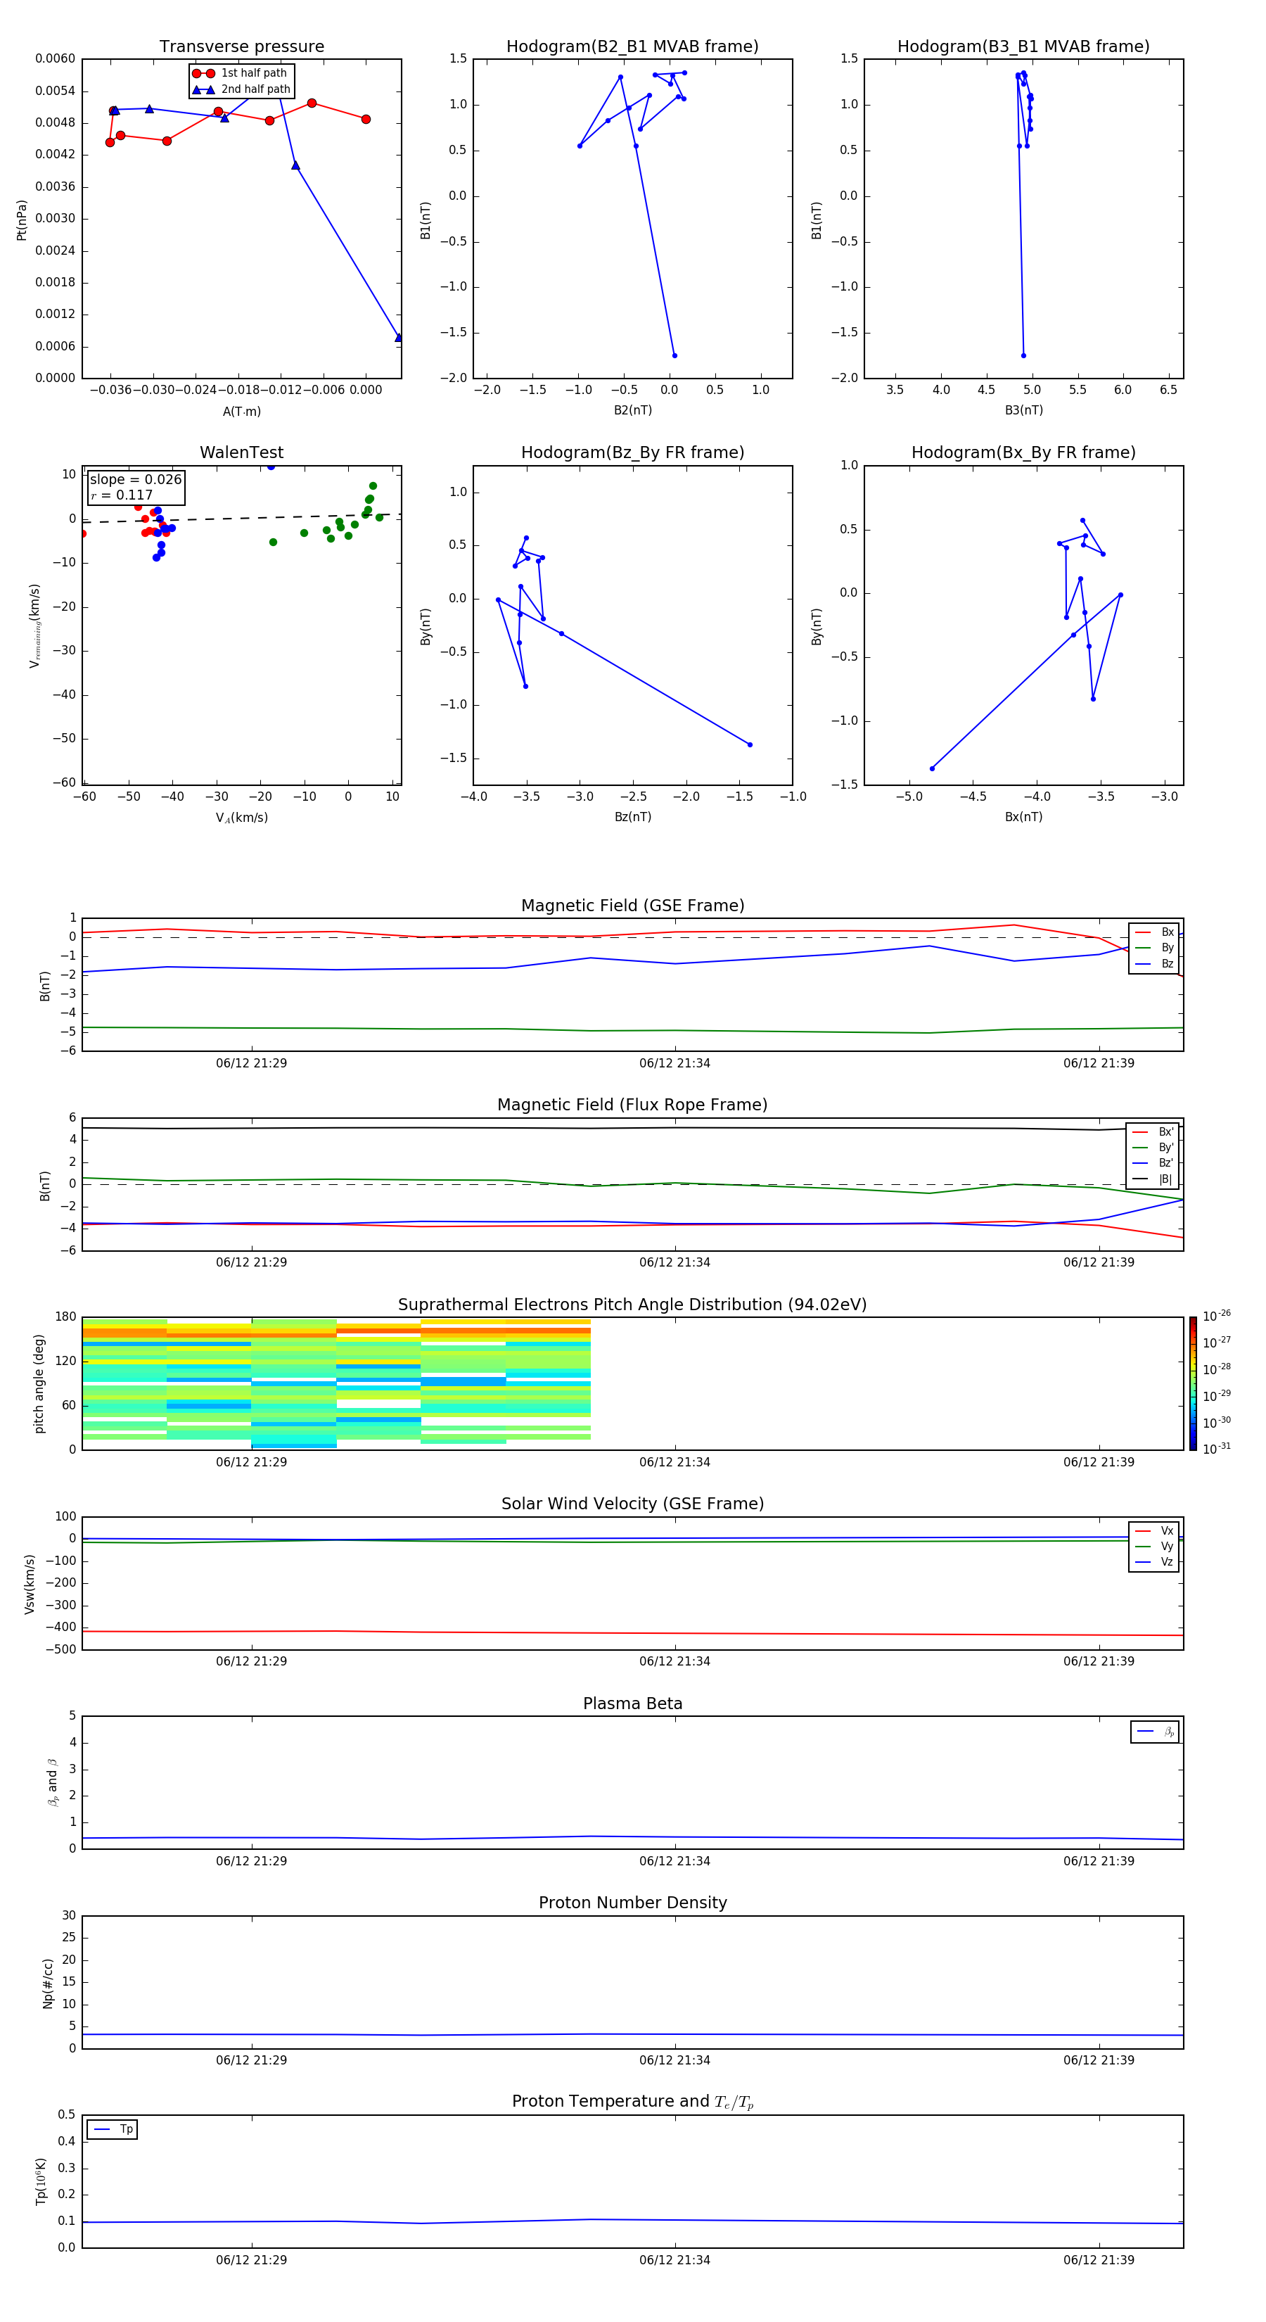Click the 'Bz(nT)' x-axis label
Screen dimensions: 1266x2322
(632, 817)
